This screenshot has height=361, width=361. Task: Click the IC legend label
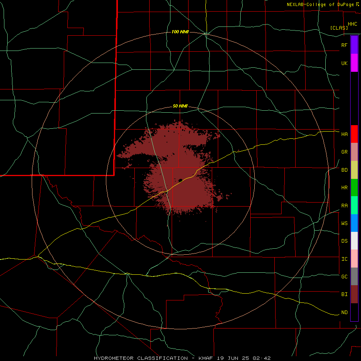pyautogui.click(x=345, y=259)
